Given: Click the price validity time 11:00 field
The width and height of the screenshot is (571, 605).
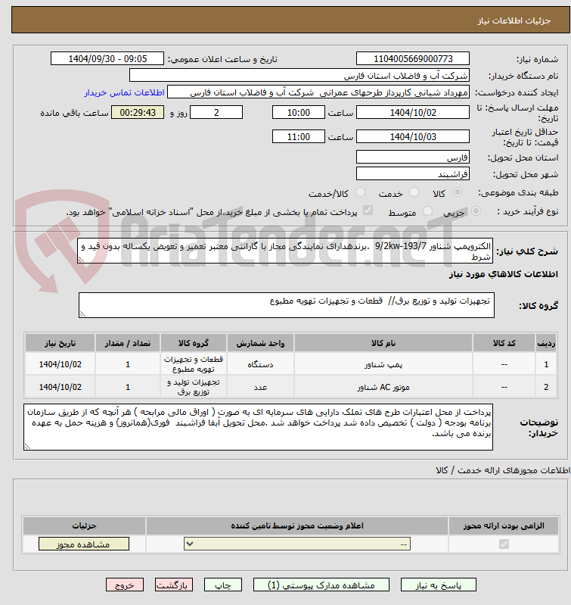Looking at the screenshot, I should click(x=299, y=136).
